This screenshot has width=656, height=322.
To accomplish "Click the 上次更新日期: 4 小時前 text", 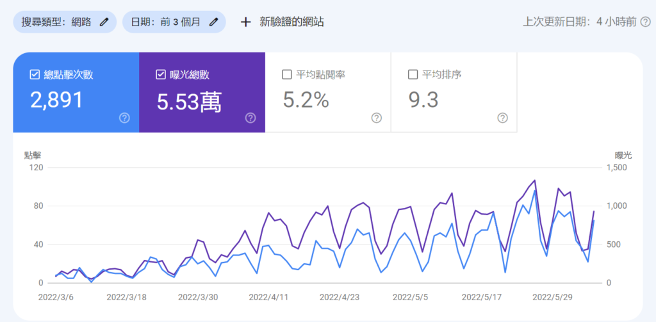I will [579, 22].
